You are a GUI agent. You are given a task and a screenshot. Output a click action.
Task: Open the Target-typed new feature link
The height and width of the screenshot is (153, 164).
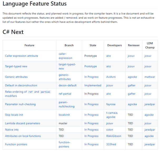(16, 66)
